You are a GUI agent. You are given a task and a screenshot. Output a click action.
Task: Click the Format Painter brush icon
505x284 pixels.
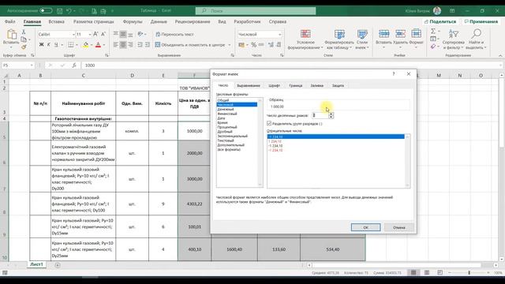point(24,47)
